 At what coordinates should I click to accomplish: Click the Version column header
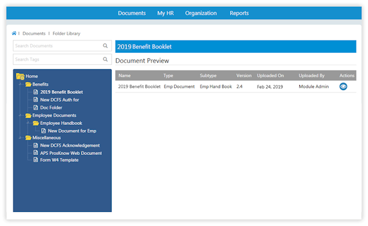click(x=244, y=75)
